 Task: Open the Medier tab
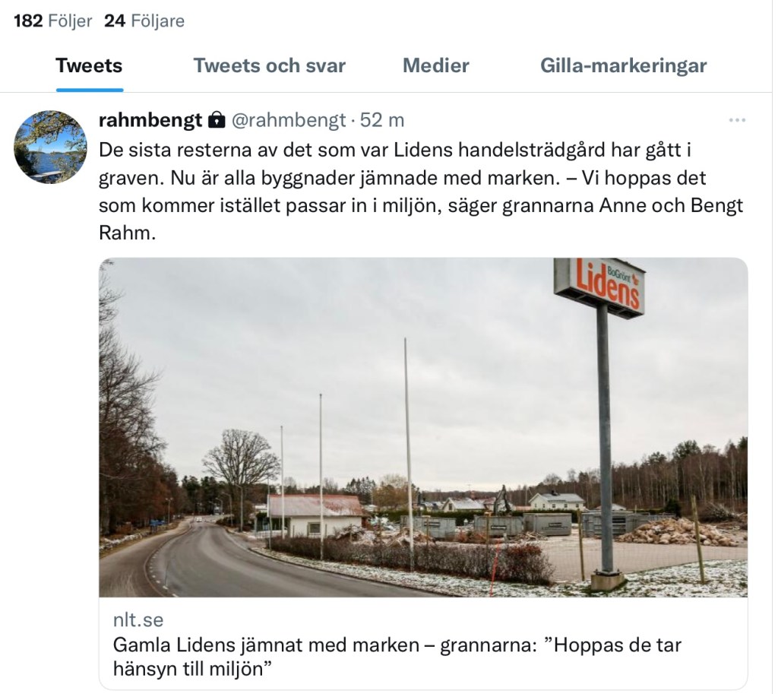click(435, 65)
